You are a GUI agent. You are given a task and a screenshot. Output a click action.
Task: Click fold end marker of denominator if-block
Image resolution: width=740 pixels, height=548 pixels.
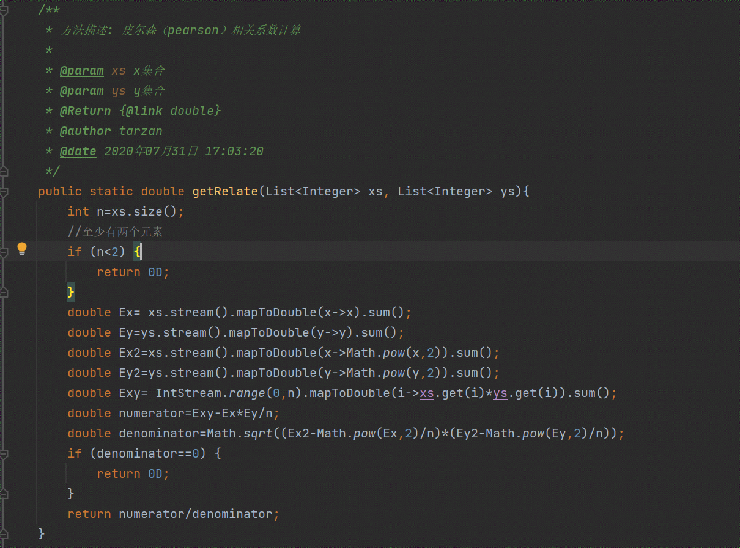pos(4,493)
